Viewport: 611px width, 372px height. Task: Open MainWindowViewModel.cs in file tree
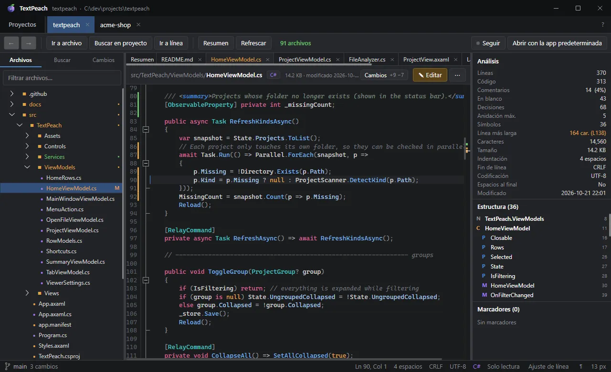point(80,199)
